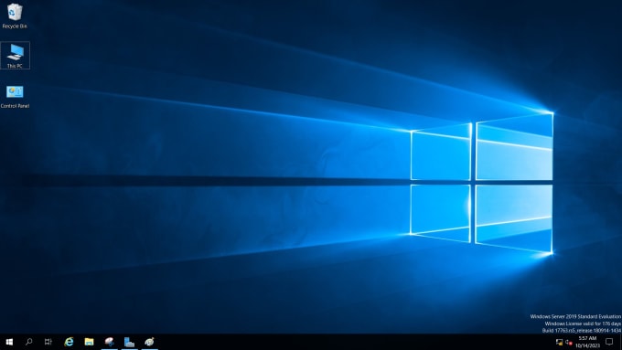Click the Windows Server 2019 watermark text
The height and width of the screenshot is (350, 622).
coord(575,316)
